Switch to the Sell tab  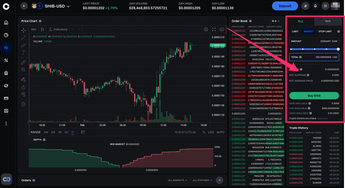coord(328,21)
